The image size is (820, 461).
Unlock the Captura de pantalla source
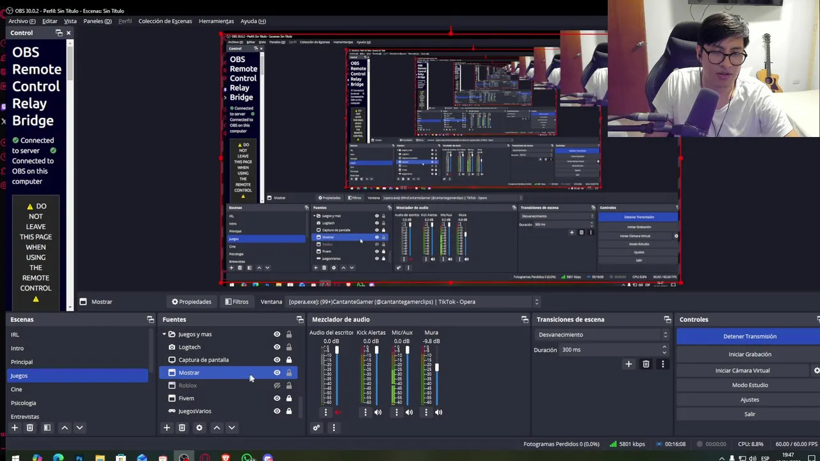point(289,360)
